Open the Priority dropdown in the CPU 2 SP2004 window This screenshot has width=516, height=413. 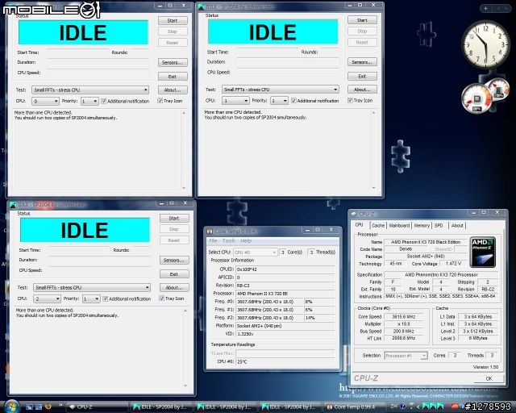tap(91, 298)
